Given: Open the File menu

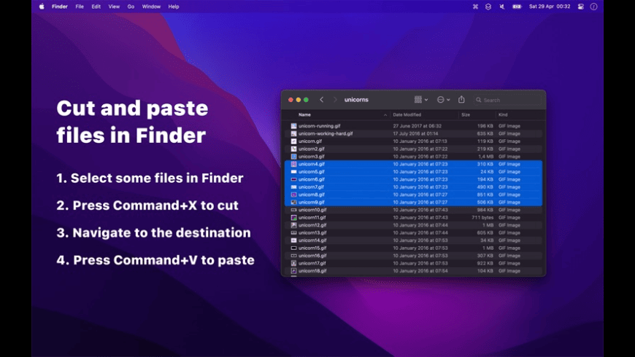Looking at the screenshot, I should [x=80, y=7].
